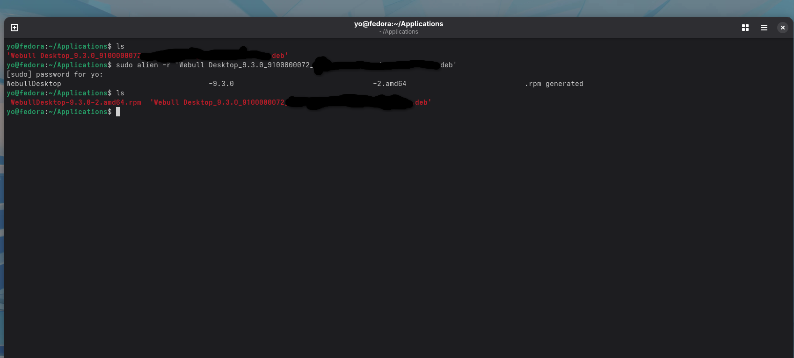Click the "WebullDesktop" word in the alien output
The image size is (794, 358).
click(x=34, y=84)
